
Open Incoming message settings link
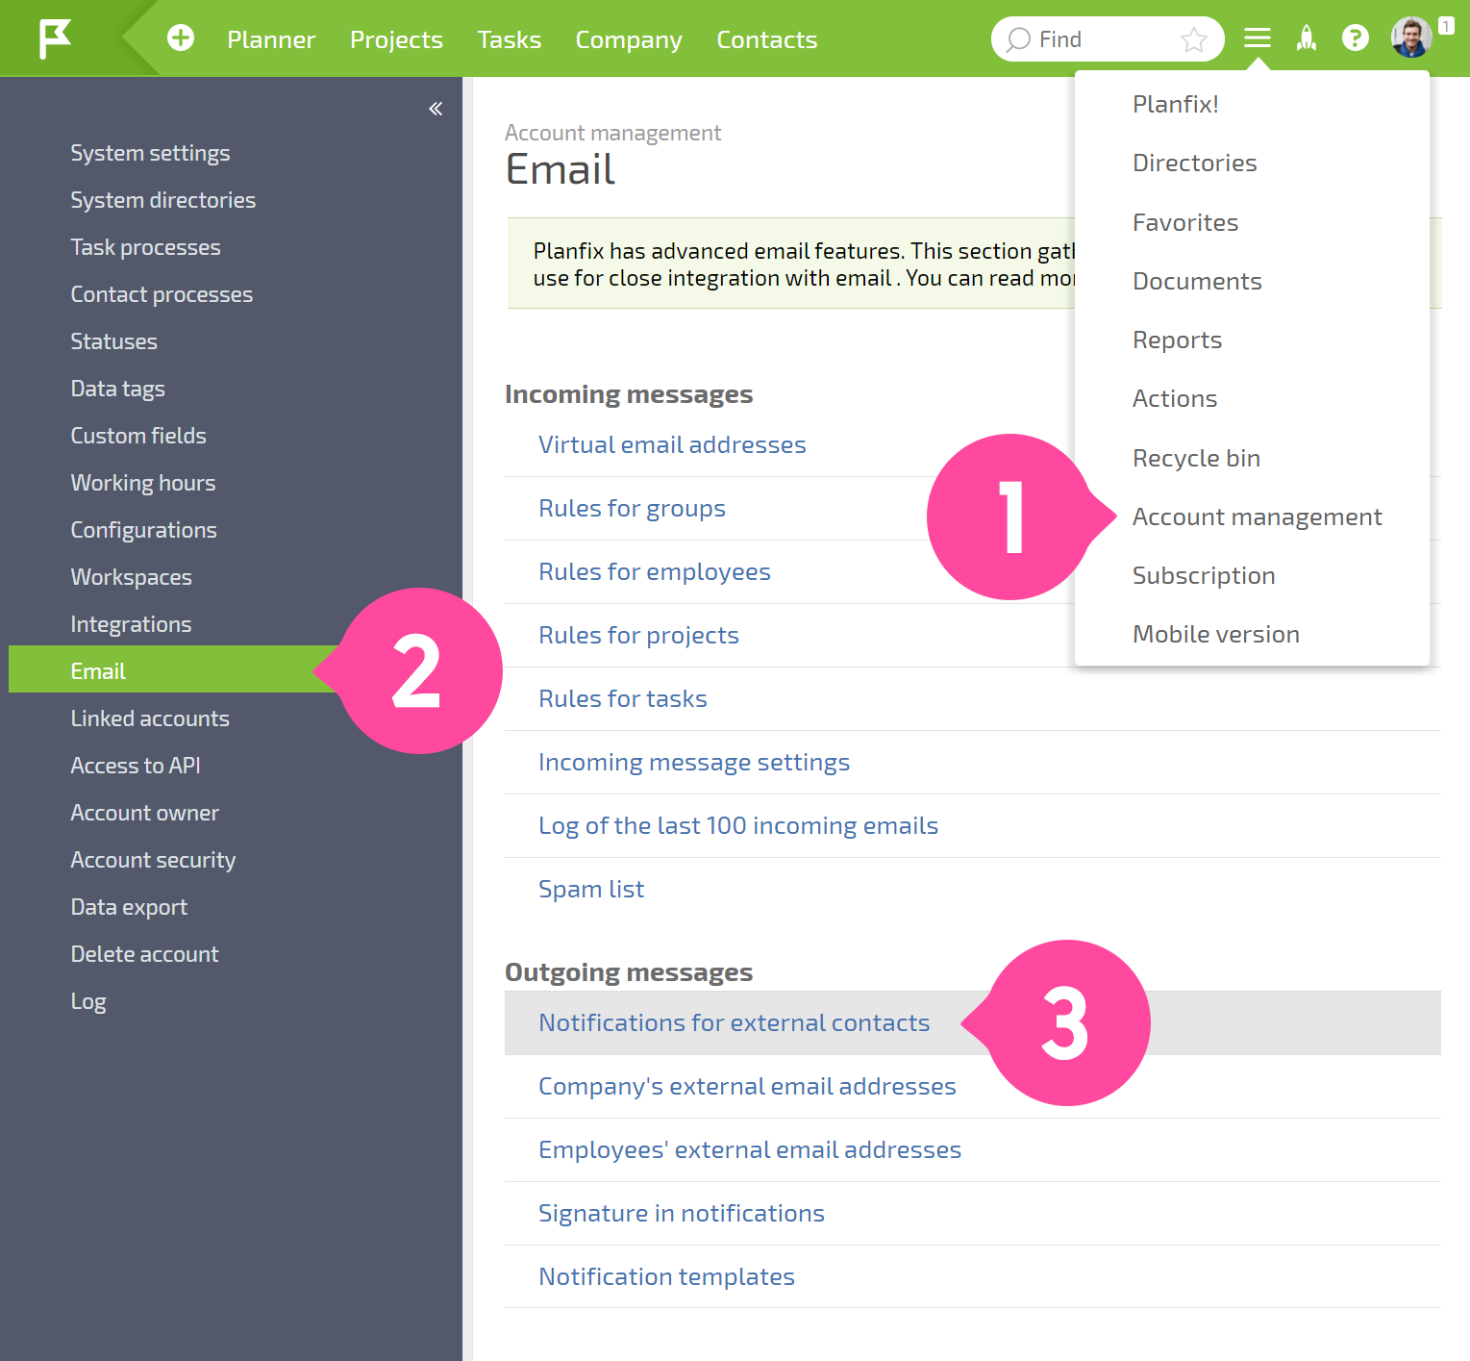point(694,762)
